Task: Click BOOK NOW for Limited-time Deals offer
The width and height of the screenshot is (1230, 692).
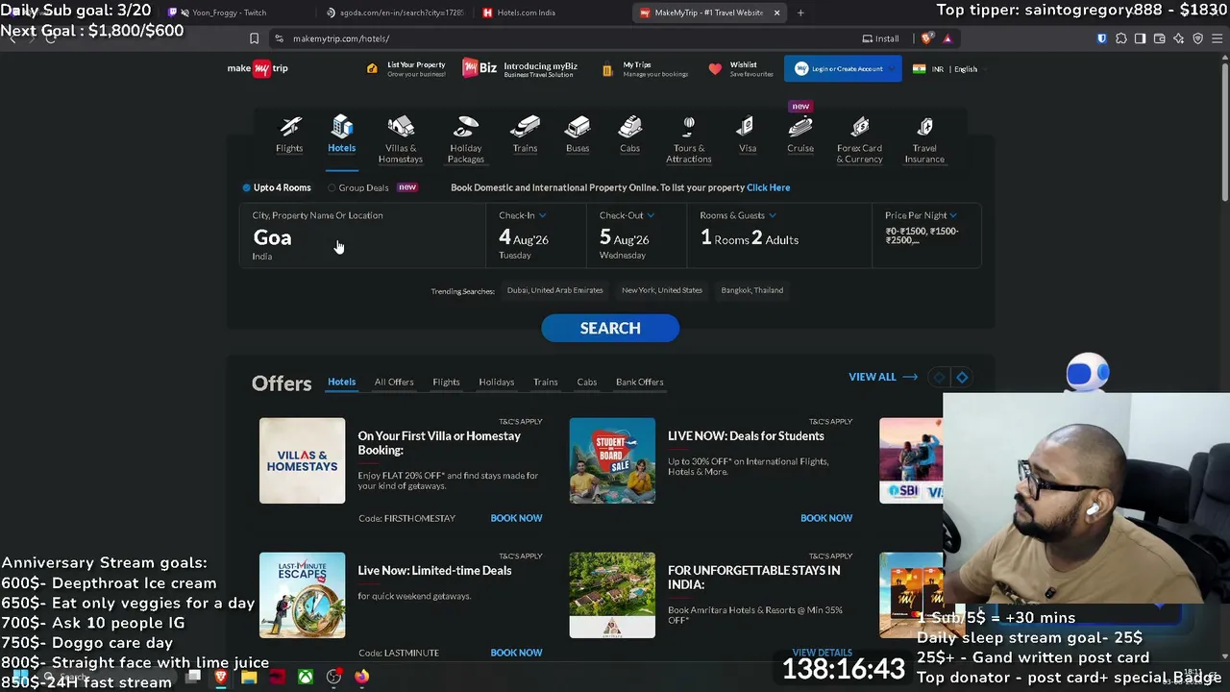Action: [x=516, y=653]
